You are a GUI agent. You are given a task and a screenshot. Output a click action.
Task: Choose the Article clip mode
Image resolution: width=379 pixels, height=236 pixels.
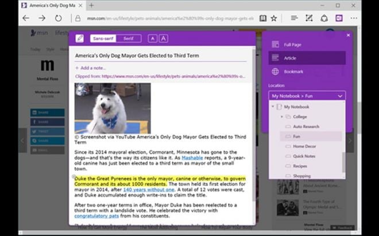[307, 58]
